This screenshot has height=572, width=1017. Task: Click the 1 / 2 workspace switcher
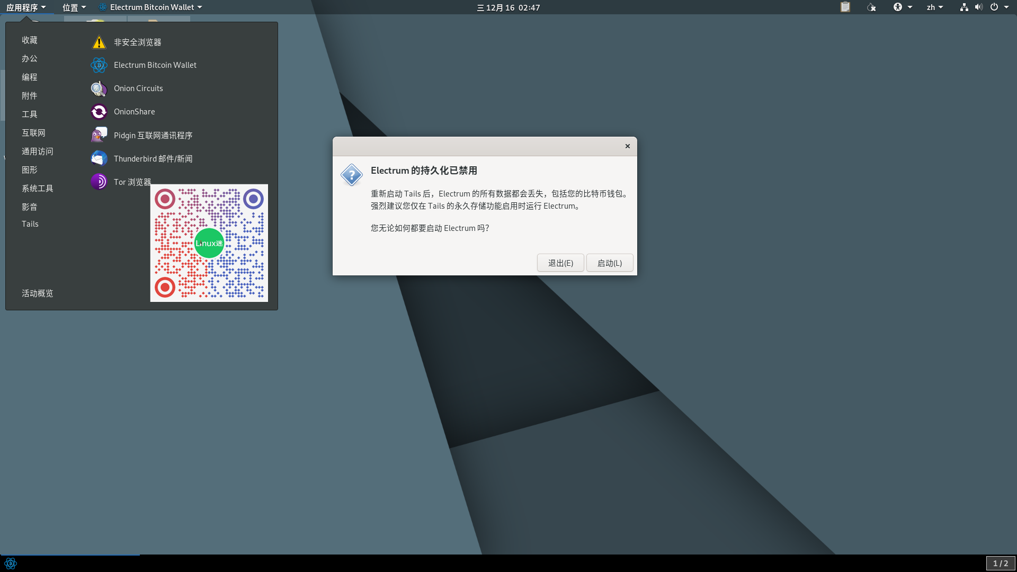(x=1001, y=564)
